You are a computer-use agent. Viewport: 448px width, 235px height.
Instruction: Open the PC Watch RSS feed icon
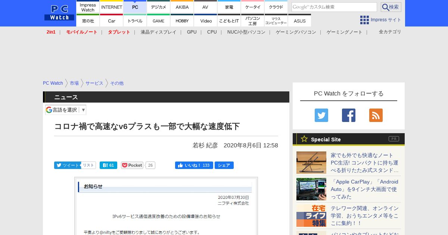(376, 115)
